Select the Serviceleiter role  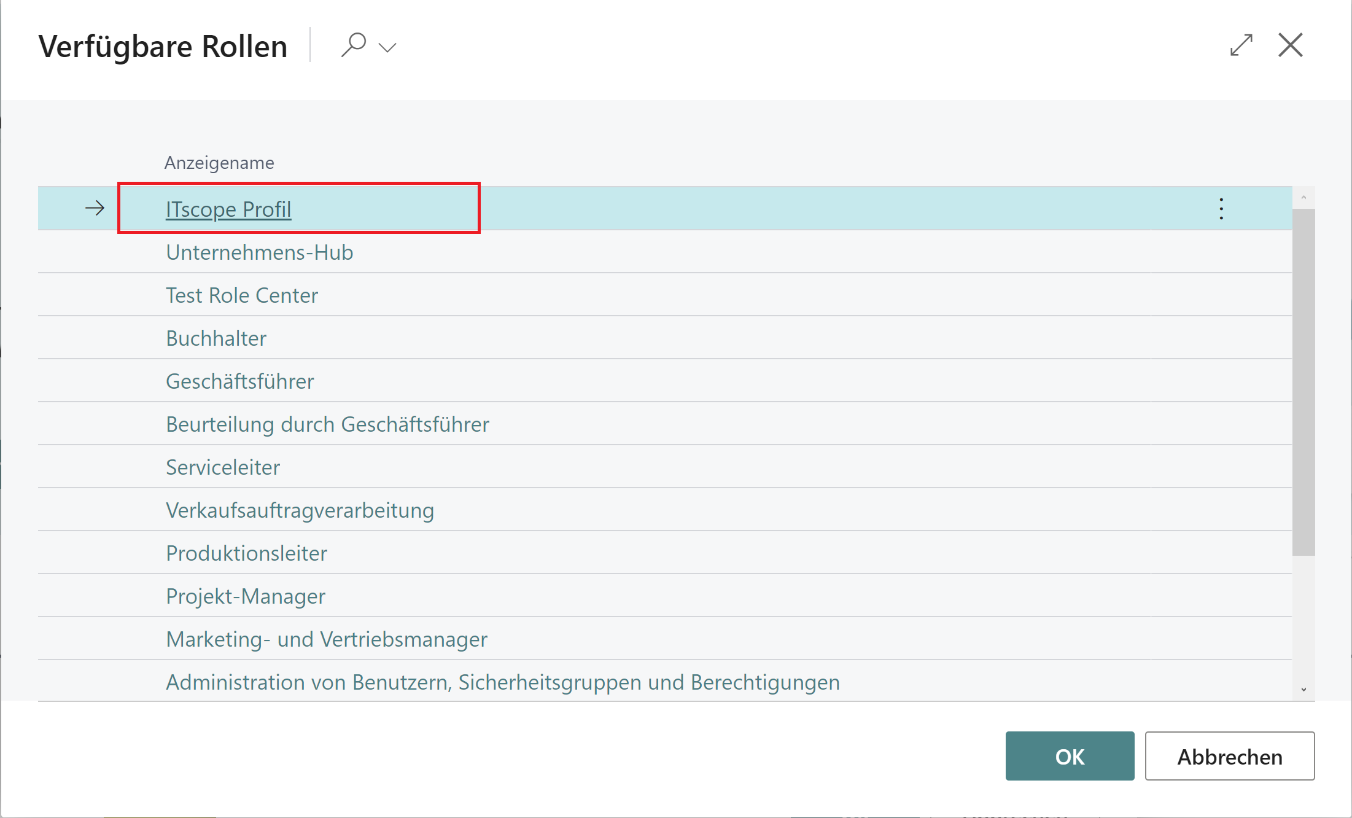tap(223, 467)
